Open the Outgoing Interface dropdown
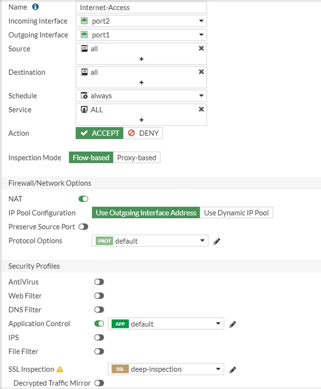The image size is (321, 389). 141,35
